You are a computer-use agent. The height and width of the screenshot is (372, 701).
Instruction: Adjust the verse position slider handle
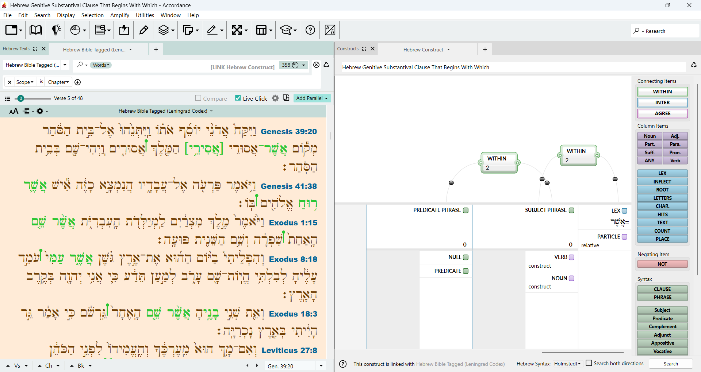pyautogui.click(x=21, y=98)
